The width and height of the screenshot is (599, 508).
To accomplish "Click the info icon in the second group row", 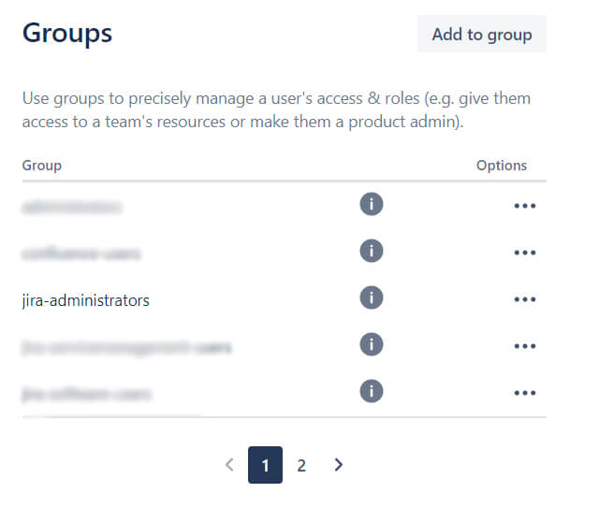I will pyautogui.click(x=372, y=251).
